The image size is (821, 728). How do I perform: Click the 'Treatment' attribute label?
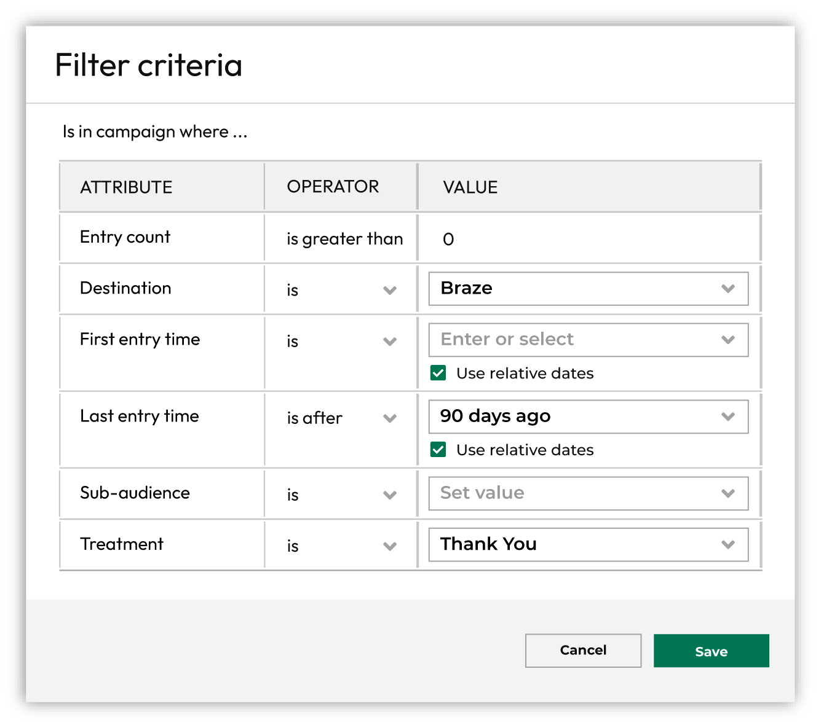click(x=122, y=544)
